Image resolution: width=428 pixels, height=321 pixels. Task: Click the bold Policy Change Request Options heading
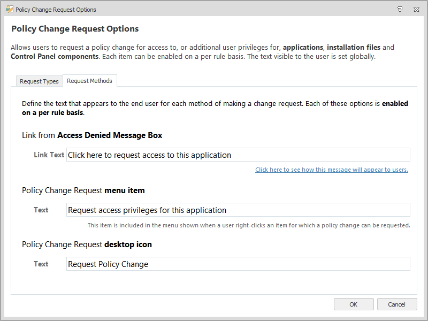(75, 29)
